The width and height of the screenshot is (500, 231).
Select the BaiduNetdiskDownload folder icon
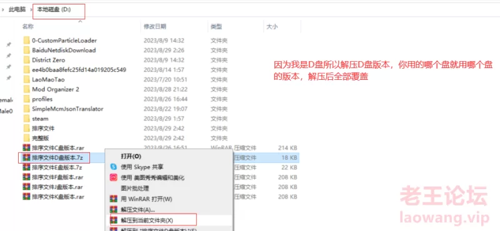pyautogui.click(x=26, y=50)
